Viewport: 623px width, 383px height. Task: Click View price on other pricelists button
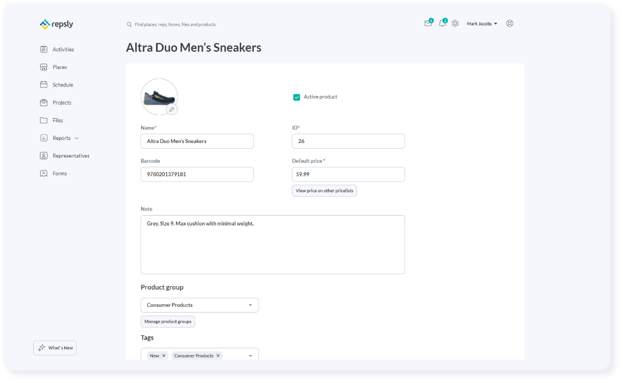(x=324, y=191)
